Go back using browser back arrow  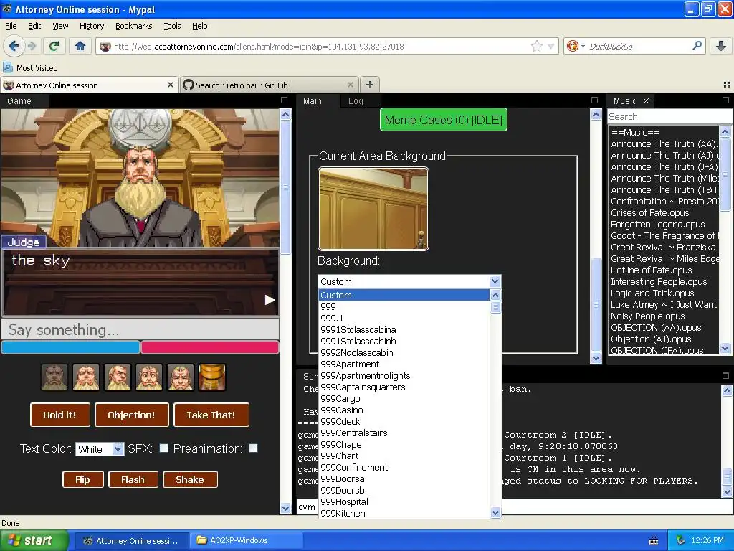pos(14,46)
